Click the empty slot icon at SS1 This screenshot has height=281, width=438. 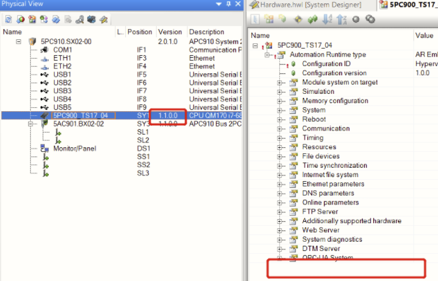[x=46, y=157]
